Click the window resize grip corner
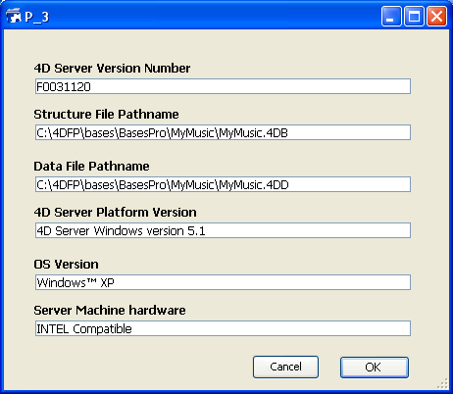Image resolution: width=453 pixels, height=394 pixels. point(443,384)
